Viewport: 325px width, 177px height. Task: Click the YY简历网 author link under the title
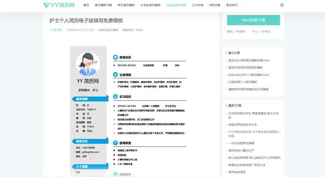[56, 30]
